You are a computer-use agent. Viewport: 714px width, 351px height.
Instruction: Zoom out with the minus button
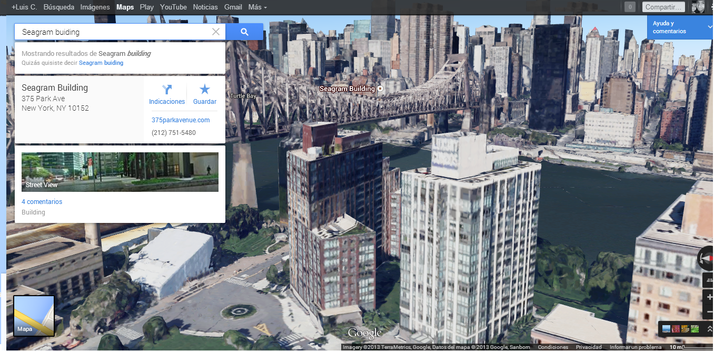coord(709,312)
